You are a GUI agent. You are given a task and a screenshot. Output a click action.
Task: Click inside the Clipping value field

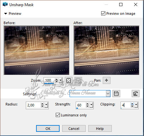[x=126, y=105]
